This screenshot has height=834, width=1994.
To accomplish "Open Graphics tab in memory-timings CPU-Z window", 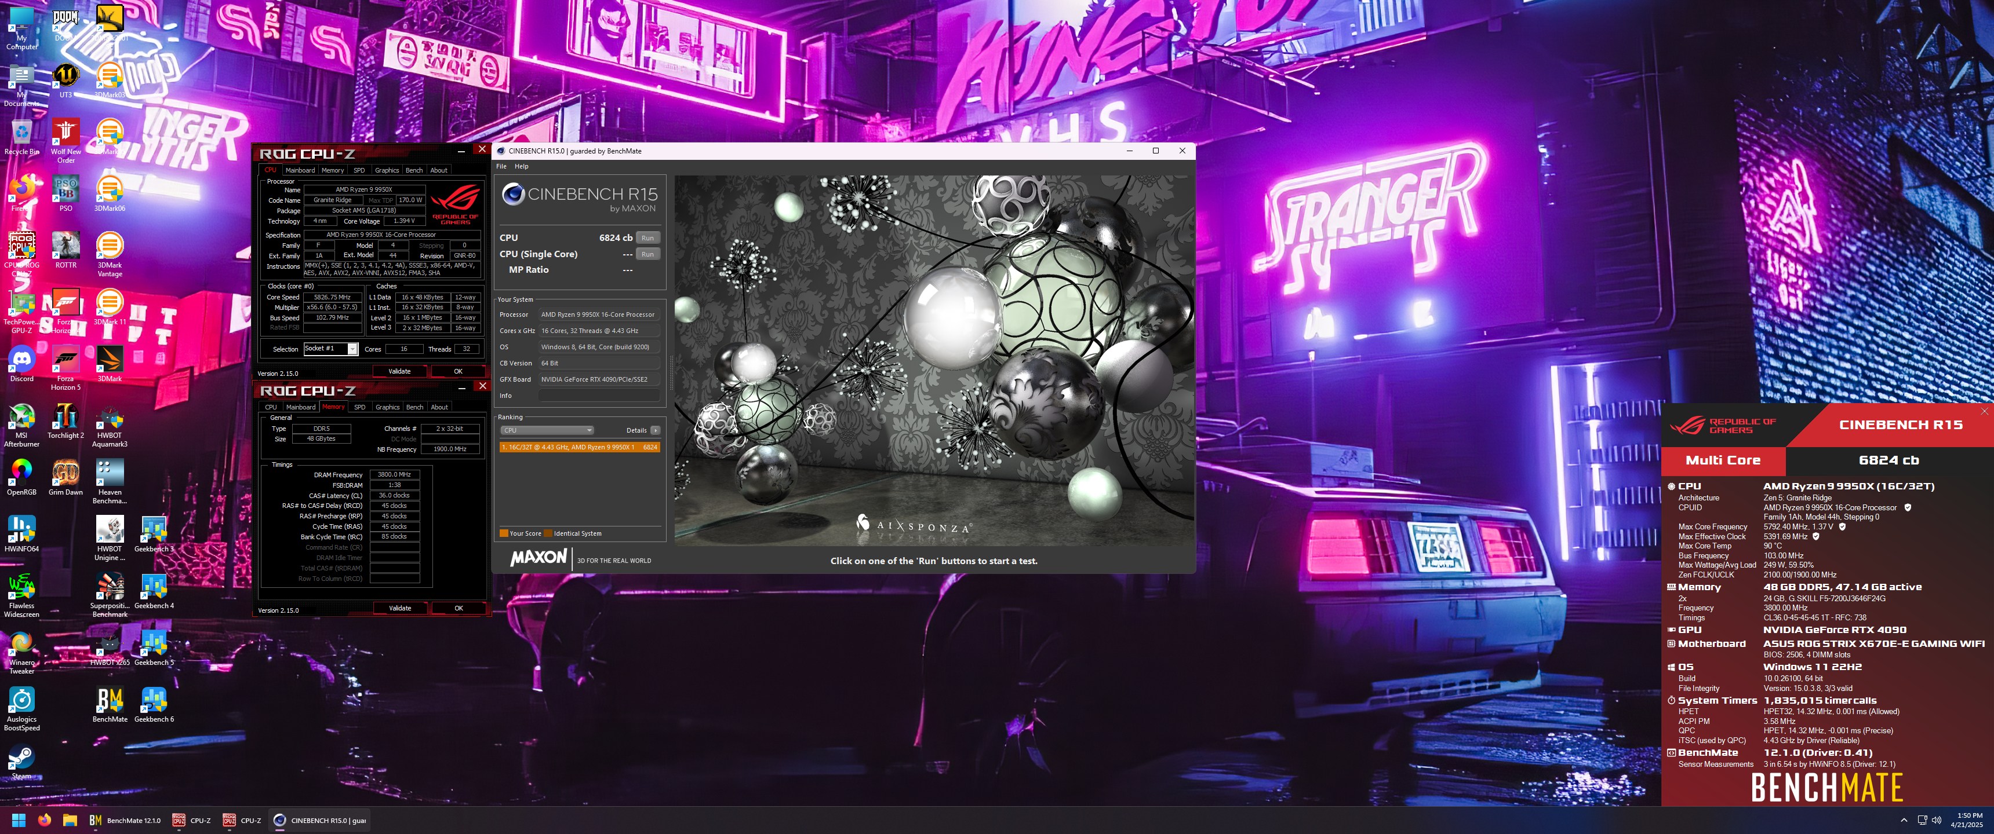I will (387, 407).
